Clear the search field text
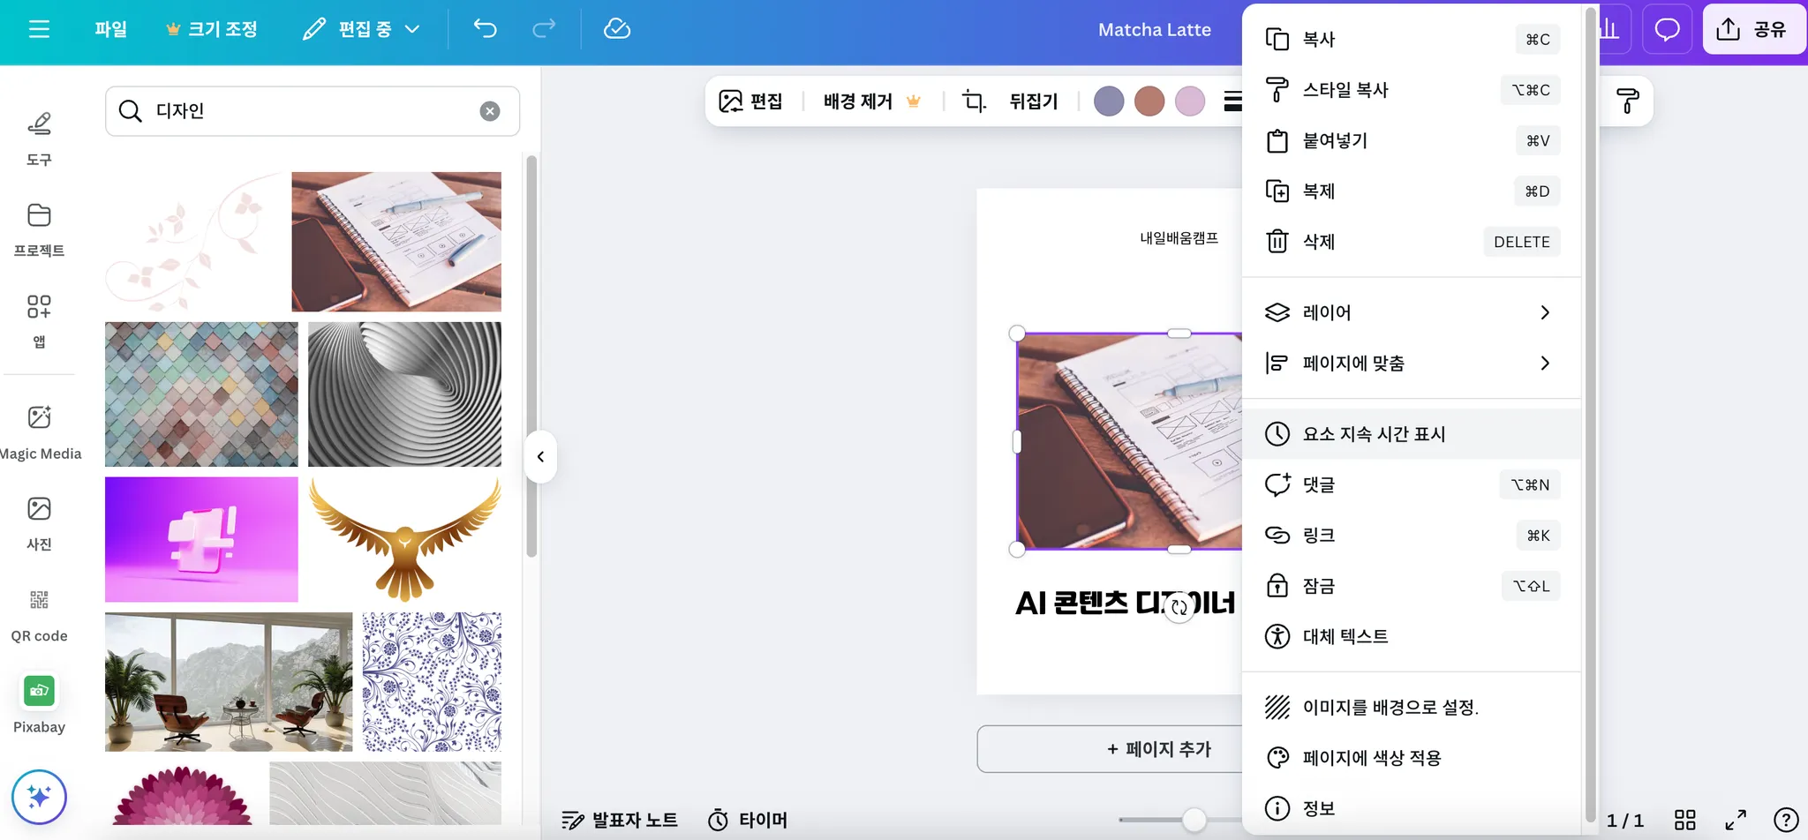Viewport: 1808px width, 840px height. (x=490, y=111)
